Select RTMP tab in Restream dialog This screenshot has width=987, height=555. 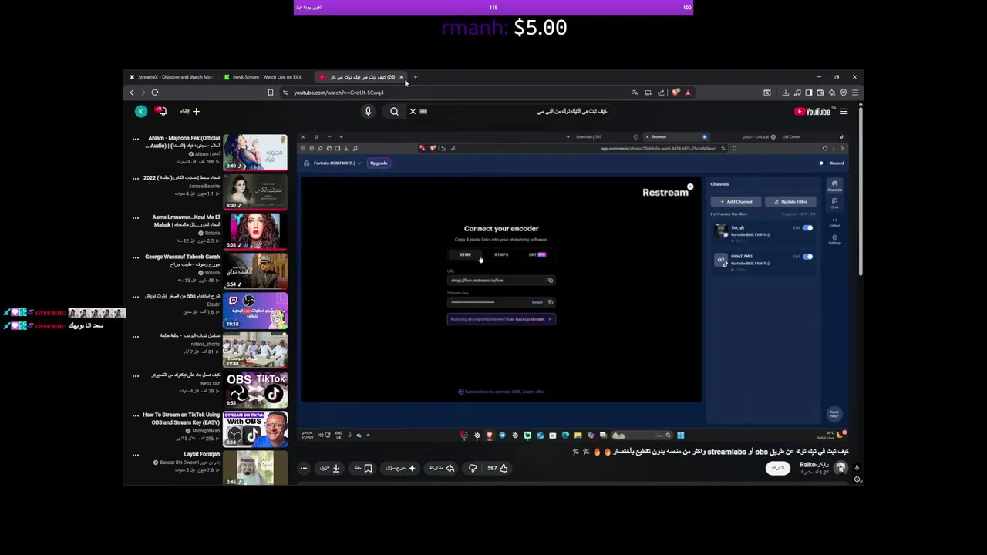(x=465, y=254)
